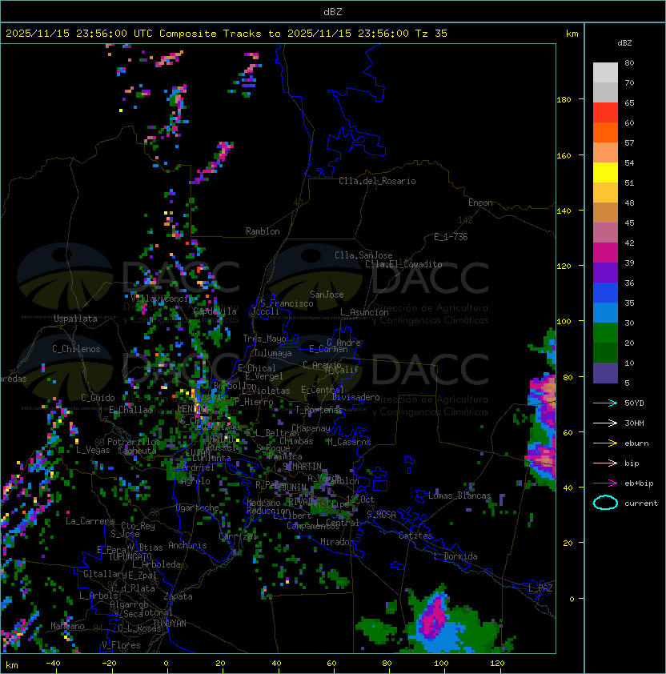Viewport: 666px width, 674px height.
Task: Click the 'current' legend label
Action: coord(641,503)
